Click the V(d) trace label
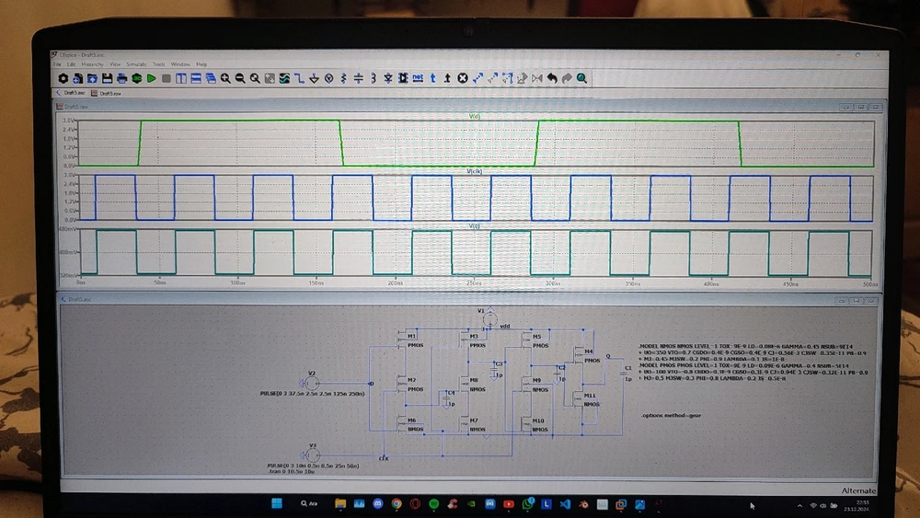This screenshot has height=518, width=920. pos(476,116)
